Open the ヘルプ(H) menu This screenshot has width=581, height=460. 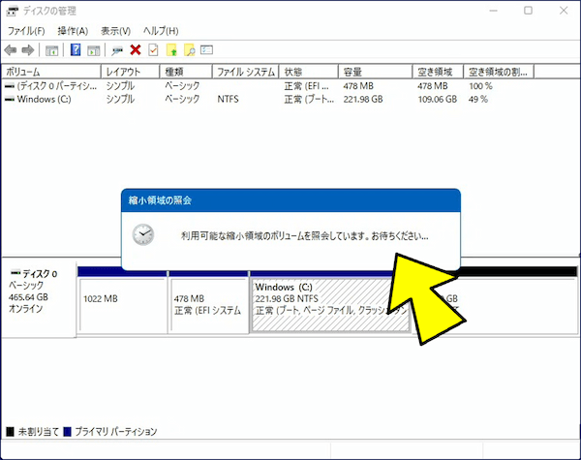pyautogui.click(x=161, y=31)
